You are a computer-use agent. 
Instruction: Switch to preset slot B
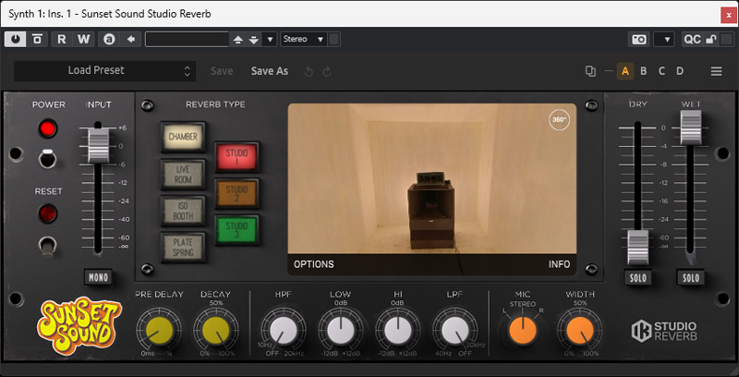pyautogui.click(x=644, y=71)
